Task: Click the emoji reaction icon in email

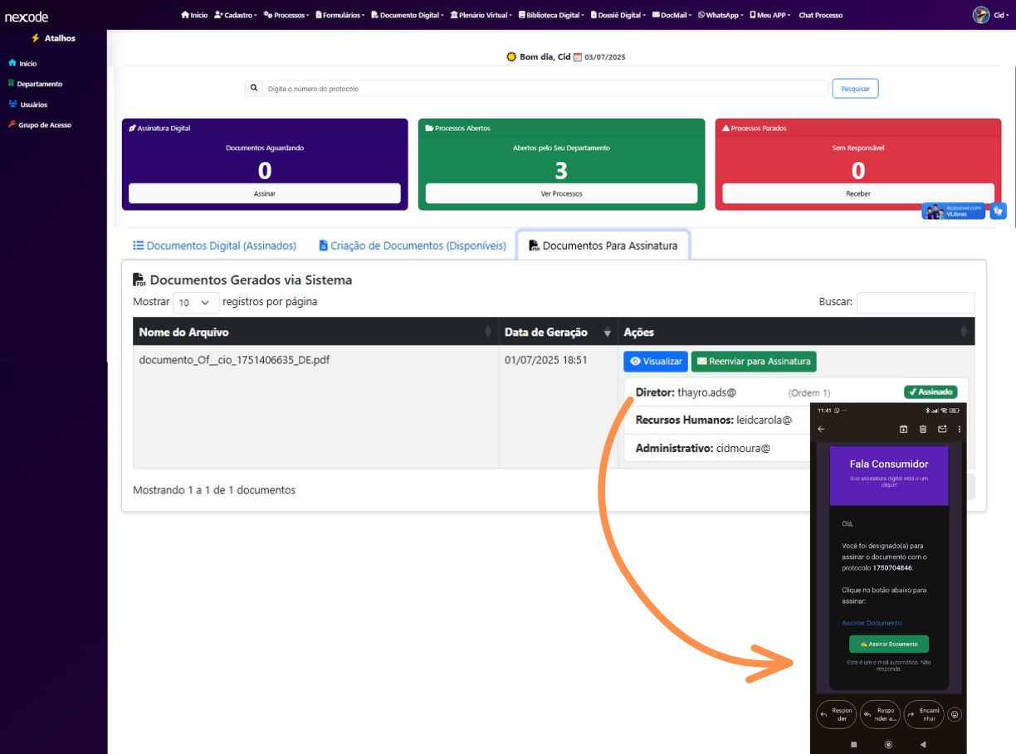Action: click(955, 713)
